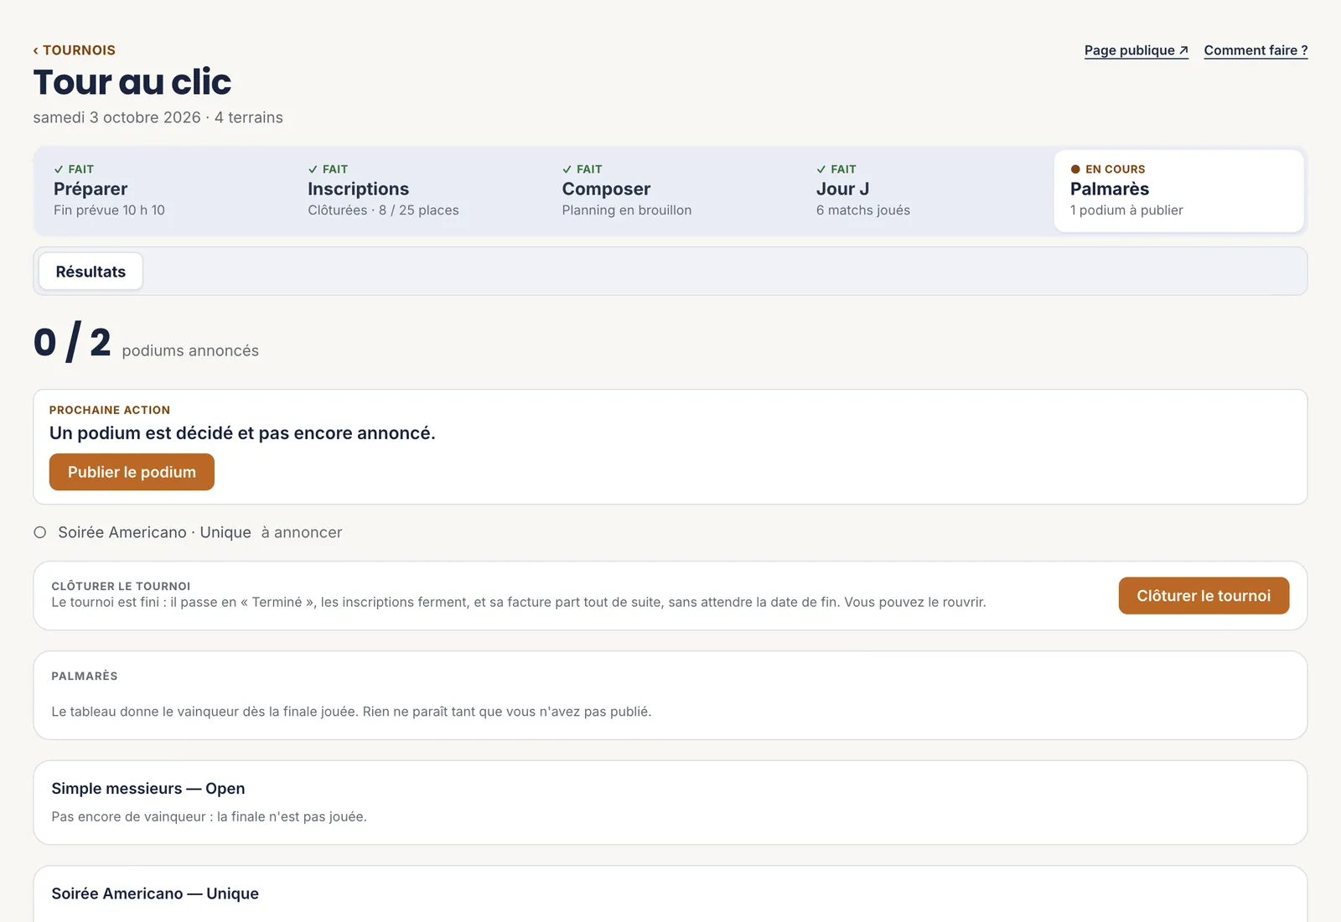Open the Soirée Americano — Unique card

click(670, 894)
